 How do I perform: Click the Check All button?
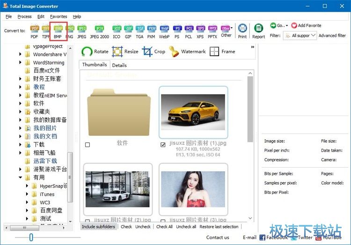pos(164,227)
